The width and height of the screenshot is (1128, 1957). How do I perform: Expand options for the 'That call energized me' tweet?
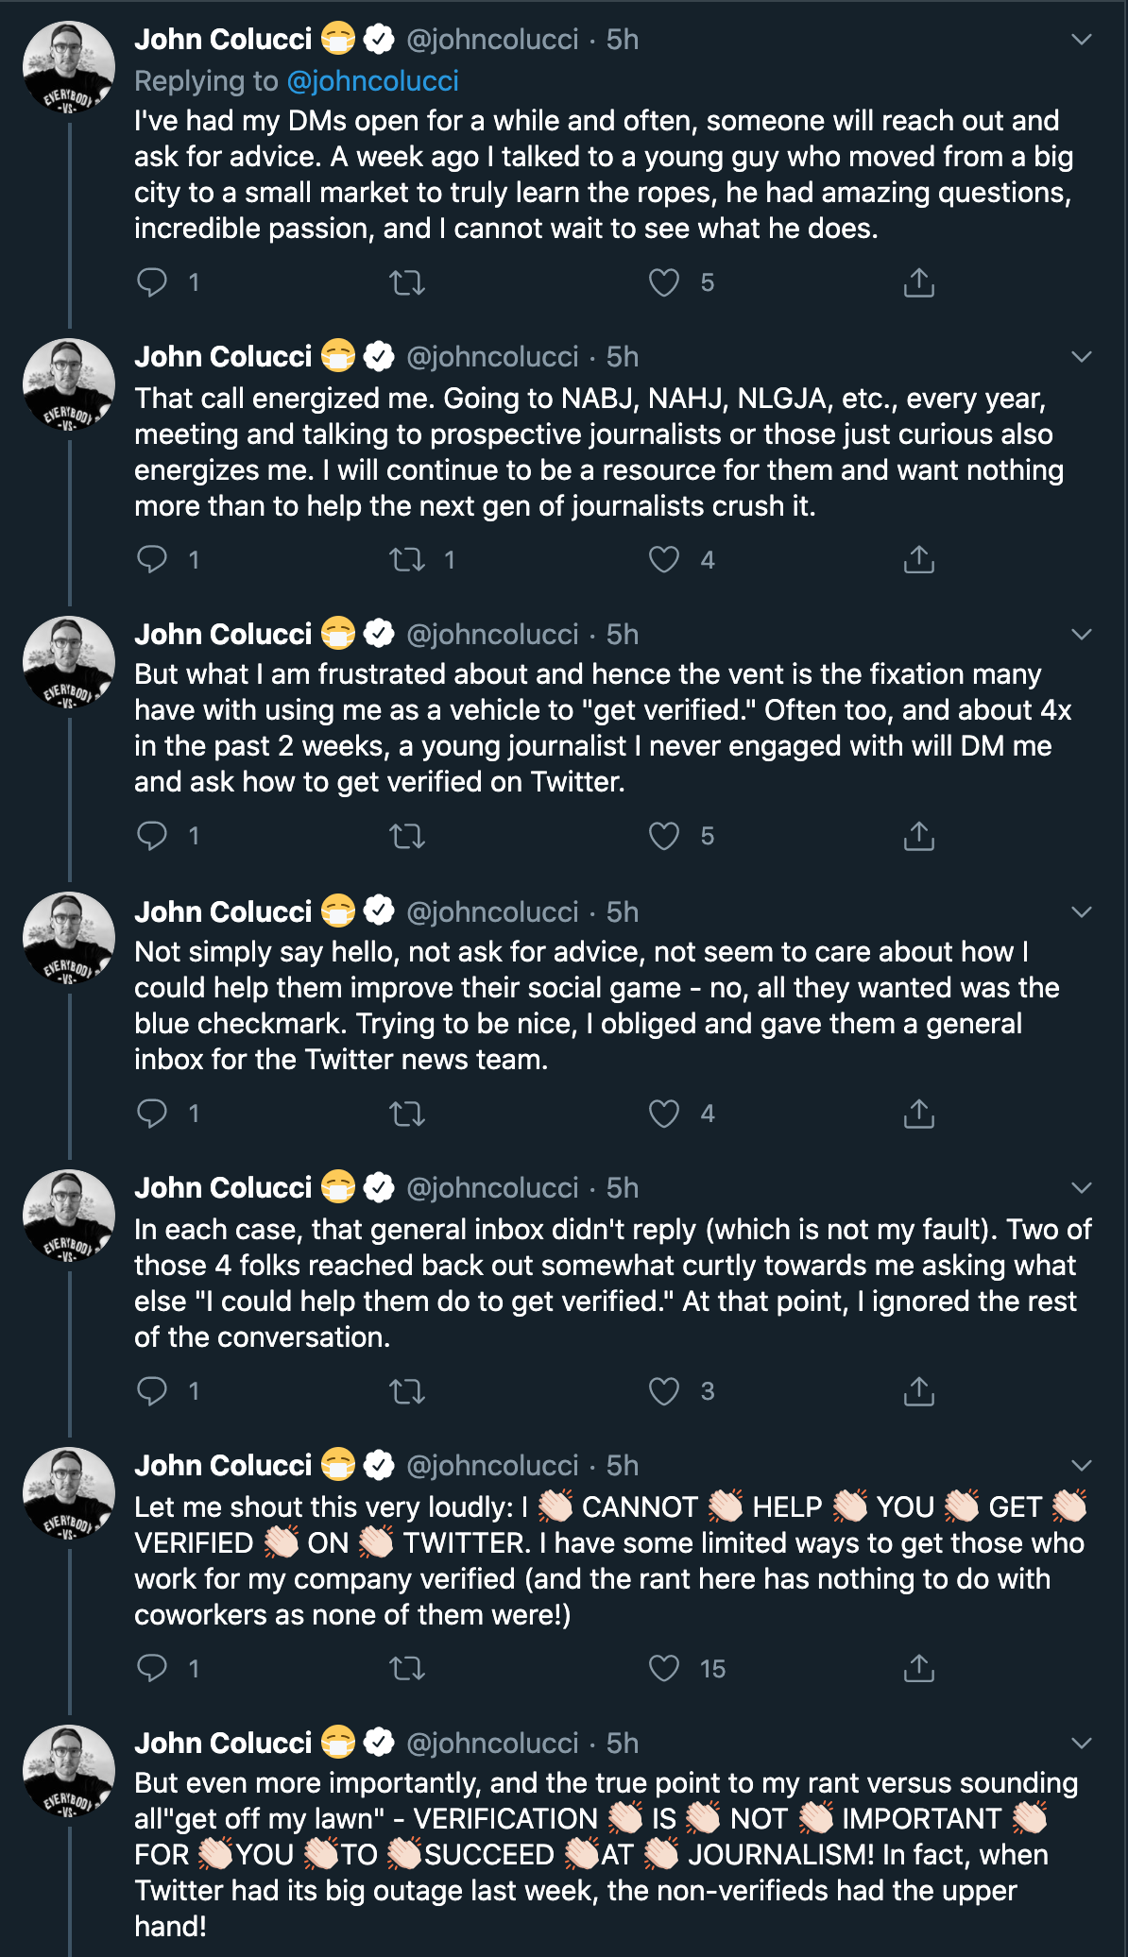click(x=1082, y=357)
